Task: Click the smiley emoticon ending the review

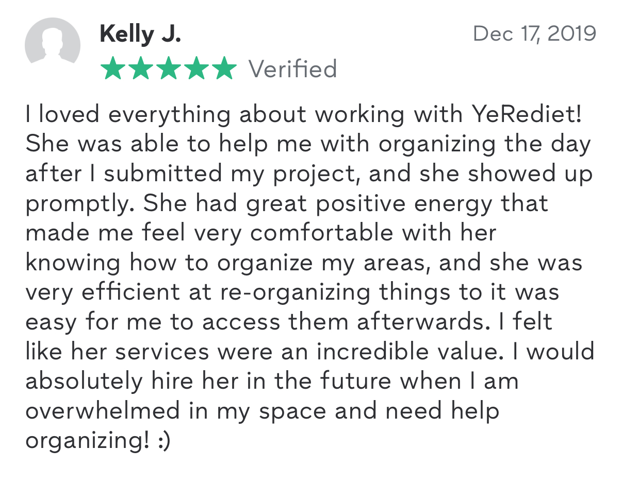Action: [163, 441]
